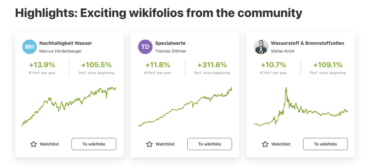Open the Spezialwerte title link
The image size is (367, 166).
click(170, 43)
